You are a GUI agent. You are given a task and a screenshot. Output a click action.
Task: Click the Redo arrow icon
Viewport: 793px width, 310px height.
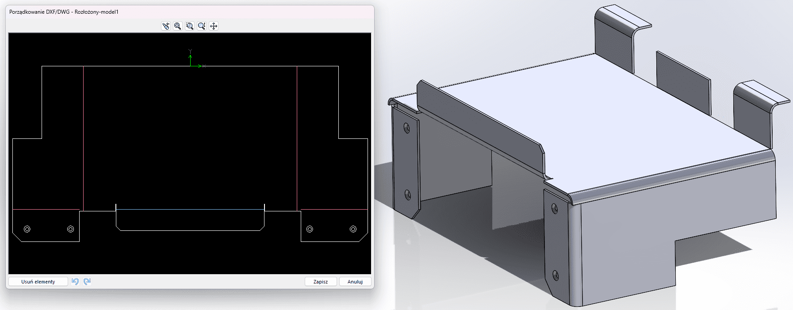[x=87, y=282]
